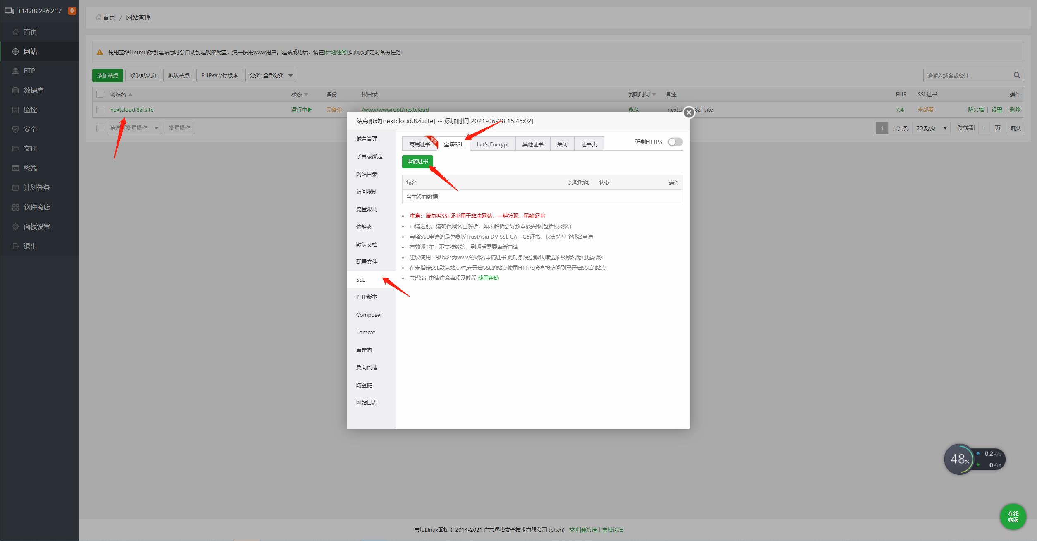Image resolution: width=1037 pixels, height=541 pixels.
Task: Open the online customer service bubble
Action: [1013, 517]
